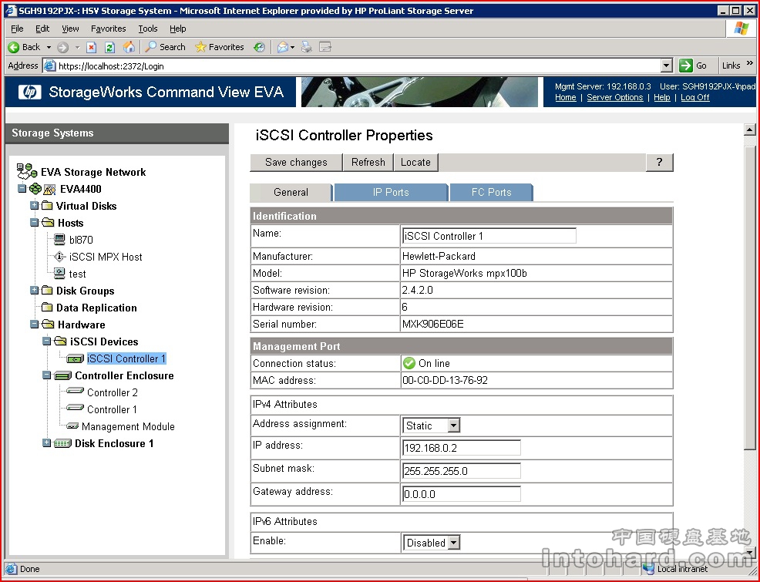
Task: Click the Management Module icon
Action: tap(72, 426)
